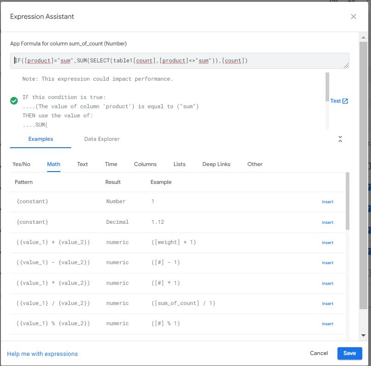371x366 pixels.
Task: Switch to the Data Explorer tab
Action: [102, 139]
